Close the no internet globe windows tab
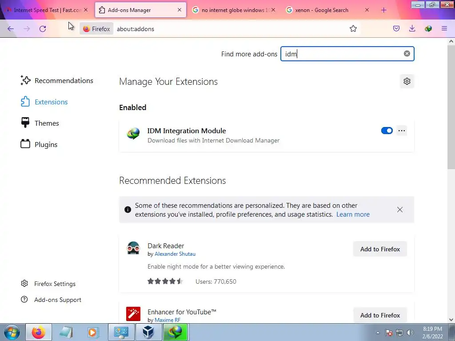 [273, 10]
